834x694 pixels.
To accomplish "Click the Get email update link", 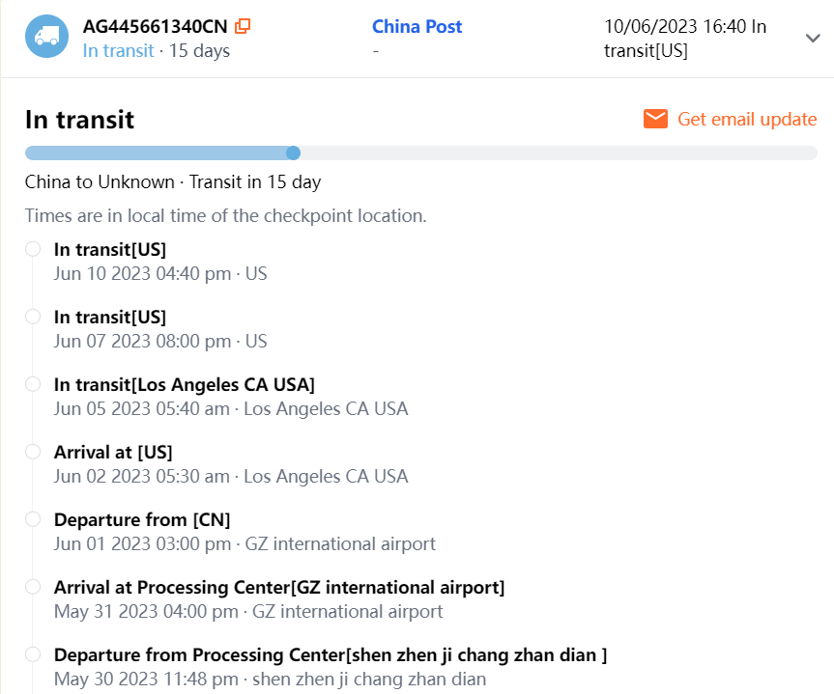I will 746,119.
